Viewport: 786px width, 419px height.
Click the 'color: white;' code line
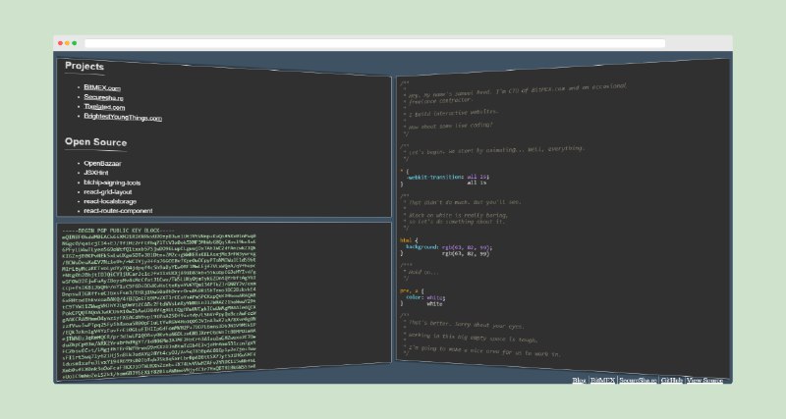click(x=425, y=297)
